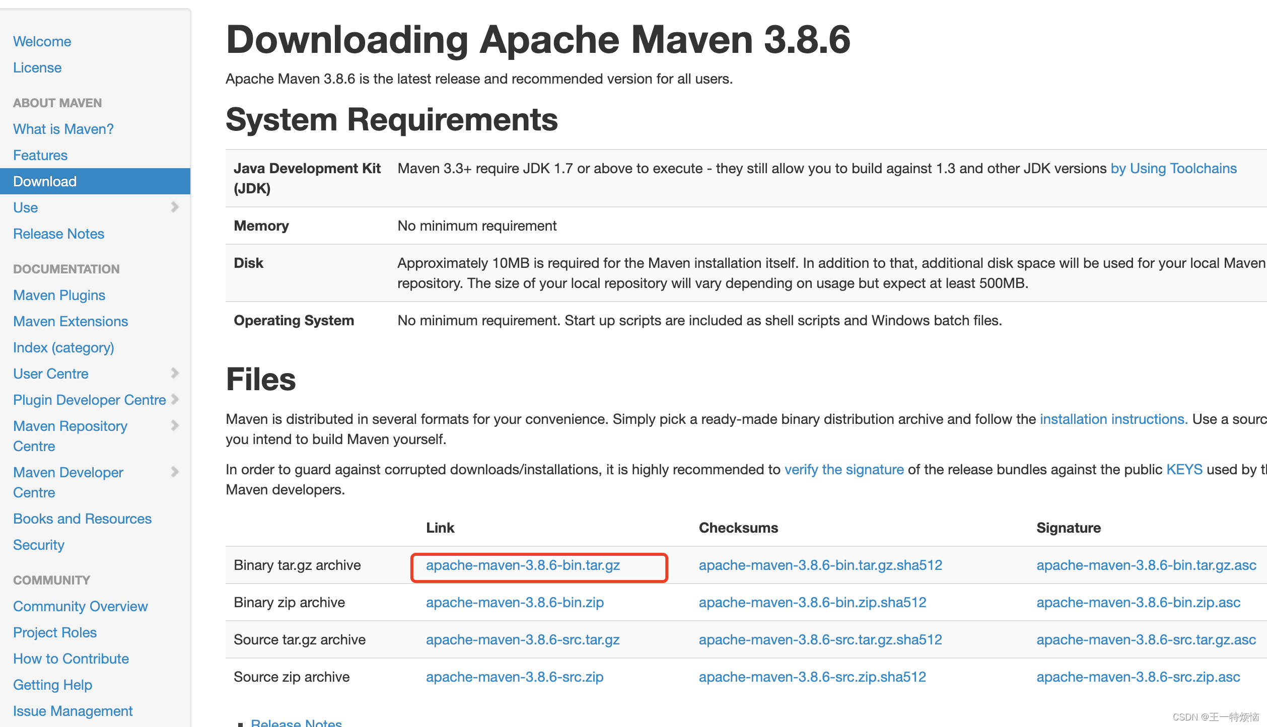This screenshot has width=1267, height=727.
Task: Open the Maven Plugins documentation link
Action: 59,295
